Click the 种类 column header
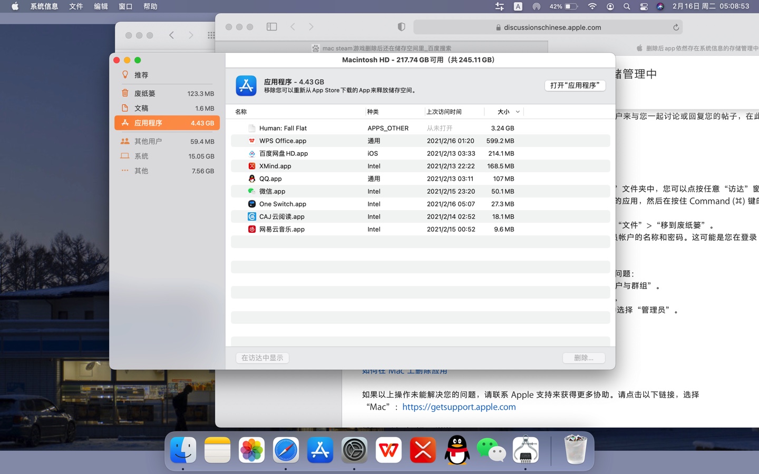The width and height of the screenshot is (759, 474). coord(373,112)
